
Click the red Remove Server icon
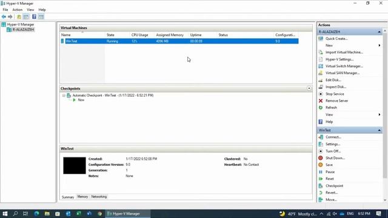[321, 101]
